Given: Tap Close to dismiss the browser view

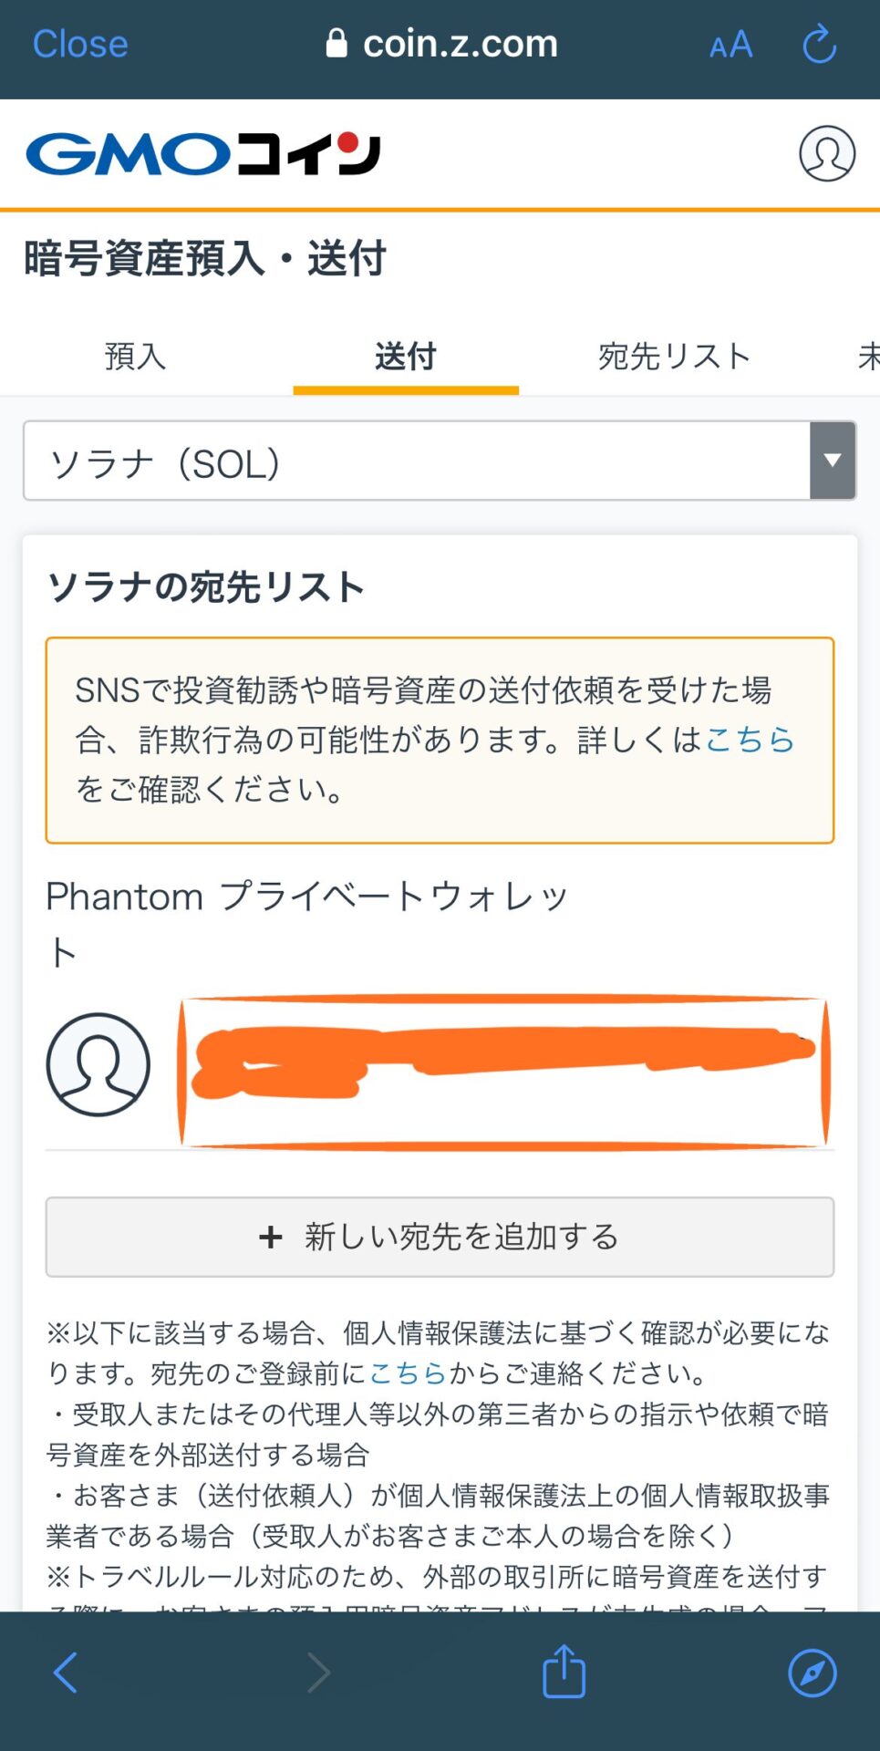Looking at the screenshot, I should [x=79, y=43].
